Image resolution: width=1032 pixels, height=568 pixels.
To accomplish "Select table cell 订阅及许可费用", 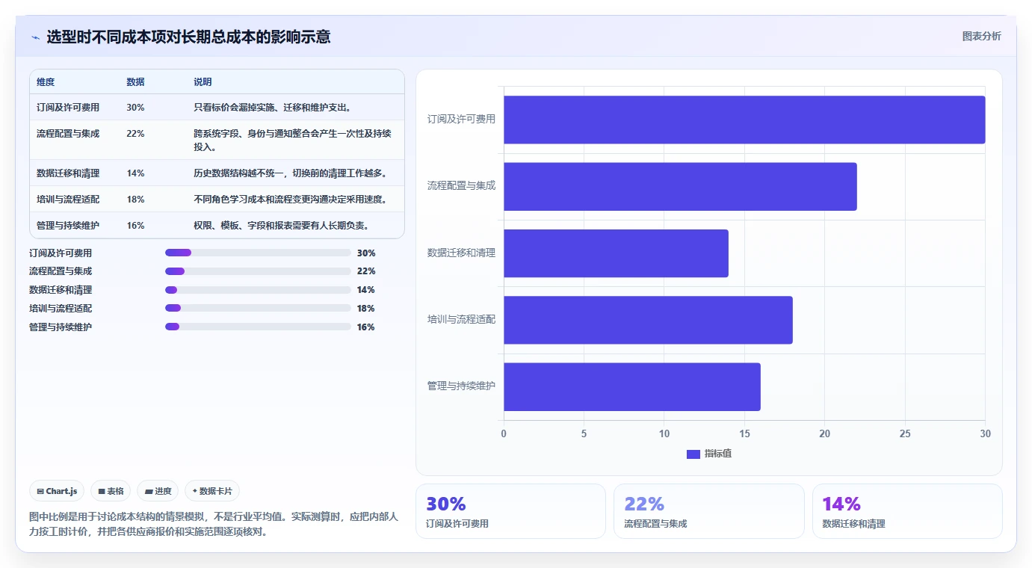I will (68, 108).
